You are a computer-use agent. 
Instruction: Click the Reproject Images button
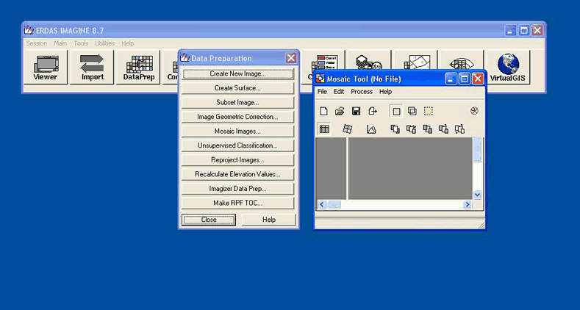pos(238,160)
